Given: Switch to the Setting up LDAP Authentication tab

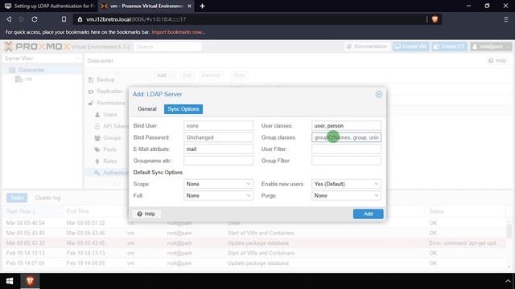Looking at the screenshot, I should pos(49,6).
